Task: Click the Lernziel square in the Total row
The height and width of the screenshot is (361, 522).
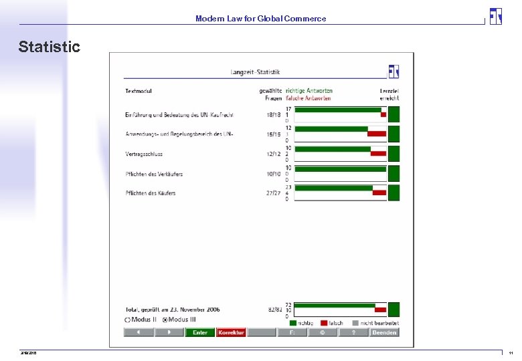Action: [394, 309]
